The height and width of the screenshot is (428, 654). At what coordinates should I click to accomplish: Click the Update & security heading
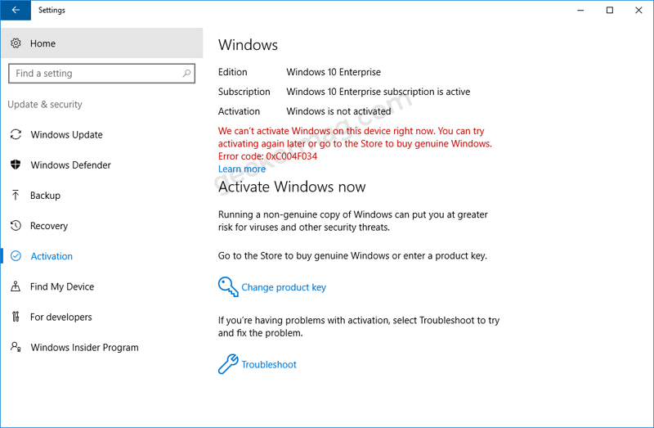point(45,105)
